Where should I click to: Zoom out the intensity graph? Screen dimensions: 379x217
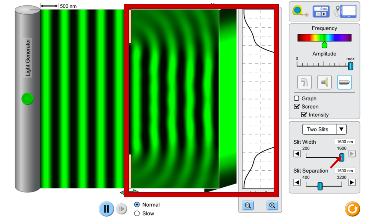[248, 206]
